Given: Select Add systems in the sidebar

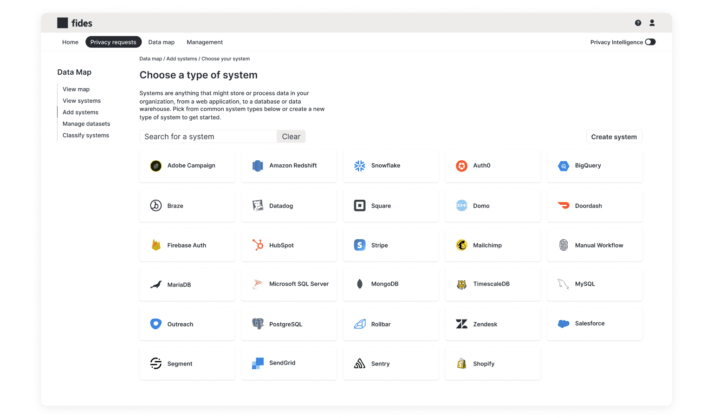Looking at the screenshot, I should tap(80, 112).
